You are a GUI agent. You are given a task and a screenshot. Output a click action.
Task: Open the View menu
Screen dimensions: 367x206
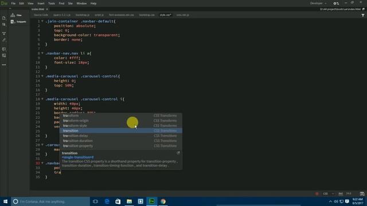[x=30, y=3]
